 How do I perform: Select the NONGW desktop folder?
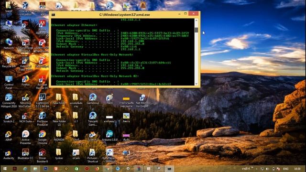[59, 136]
